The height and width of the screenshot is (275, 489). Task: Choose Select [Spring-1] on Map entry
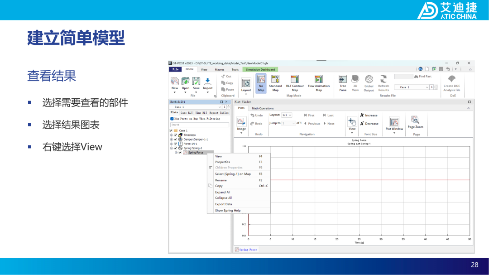click(x=239, y=174)
